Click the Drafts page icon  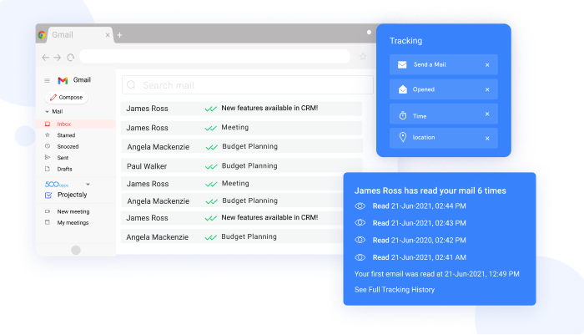pyautogui.click(x=48, y=169)
